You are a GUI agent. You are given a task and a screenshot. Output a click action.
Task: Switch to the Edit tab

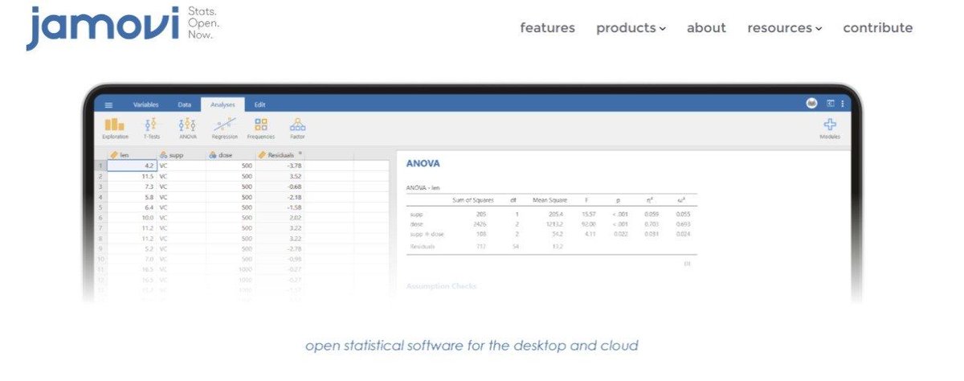(x=259, y=104)
